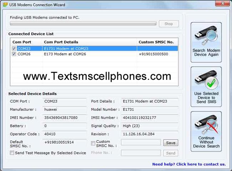Image resolution: width=232 pixels, height=171 pixels.
Task: Click the Model Number value E1731
Action: click(x=150, y=109)
